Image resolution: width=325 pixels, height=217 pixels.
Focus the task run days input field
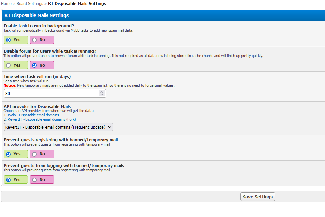click(51, 94)
